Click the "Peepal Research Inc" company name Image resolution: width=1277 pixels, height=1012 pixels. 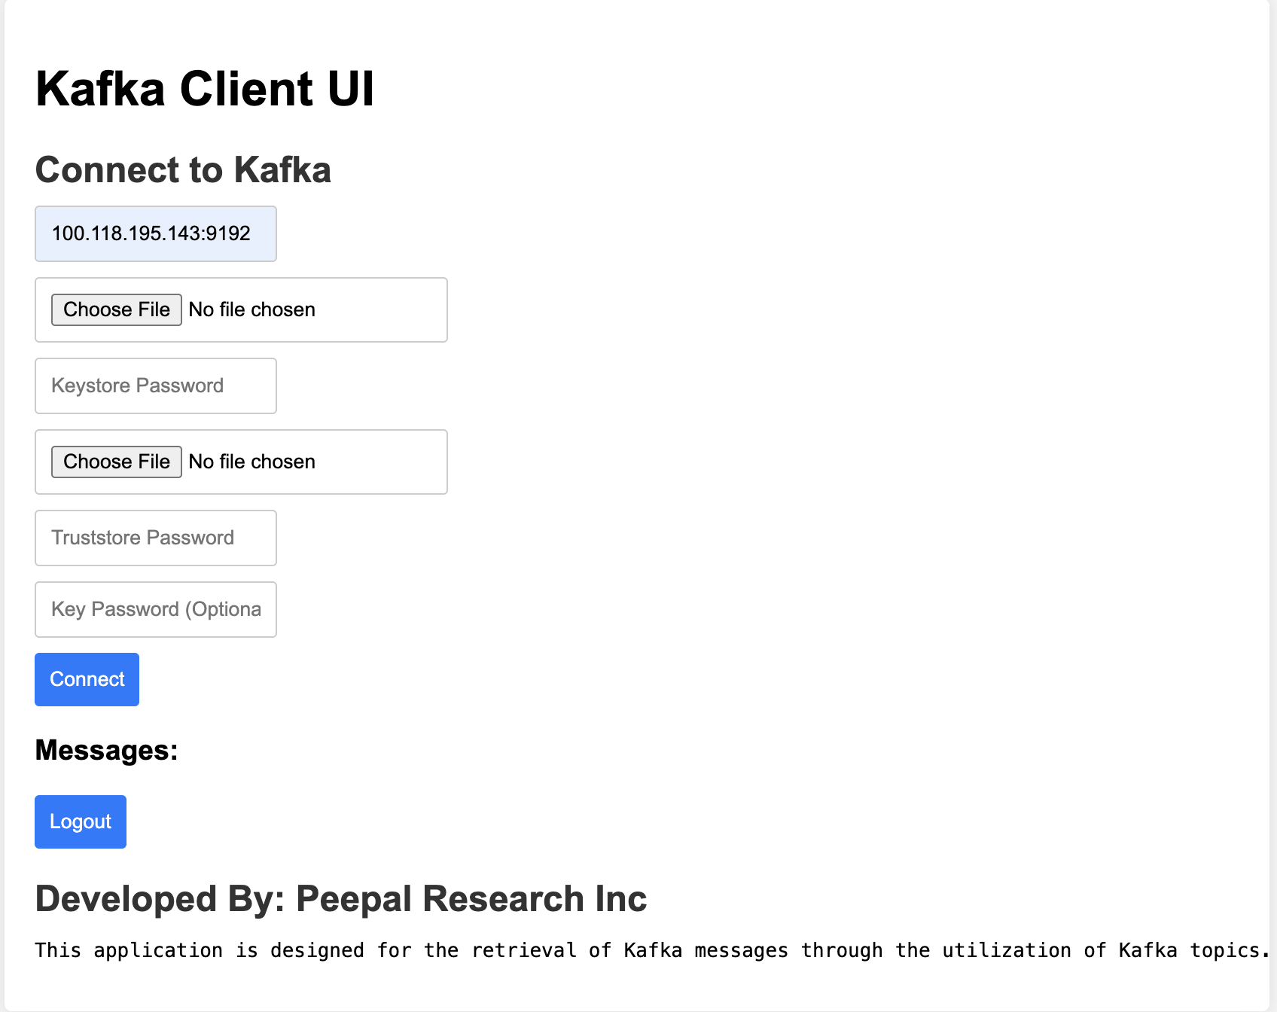pyautogui.click(x=471, y=898)
